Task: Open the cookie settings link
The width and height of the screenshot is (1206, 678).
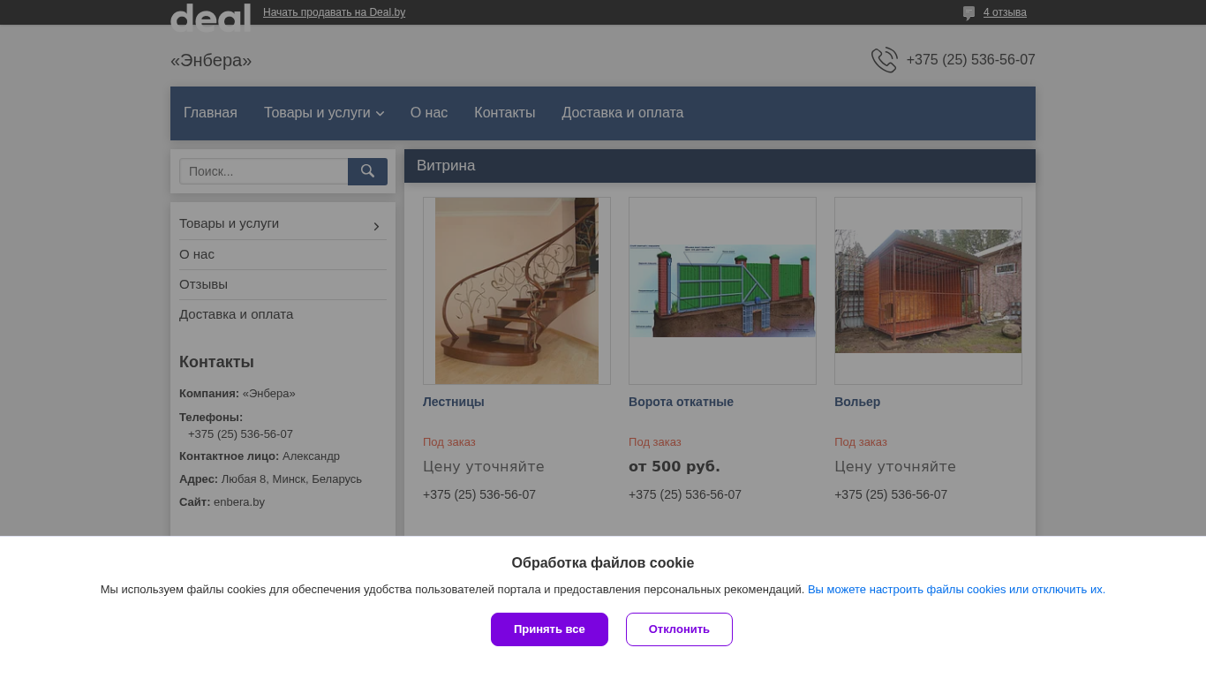Action: tap(956, 590)
